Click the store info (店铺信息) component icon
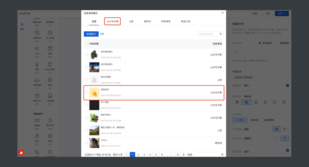This screenshot has width=309, height=167. [x=37, y=33]
